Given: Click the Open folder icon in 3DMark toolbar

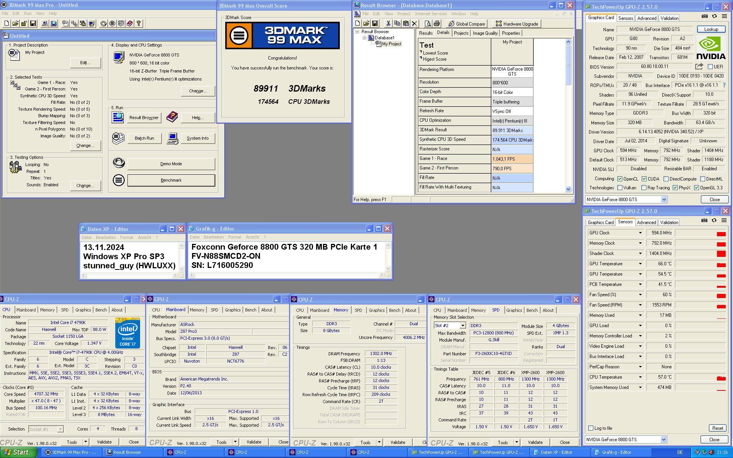Looking at the screenshot, I should click(15, 23).
